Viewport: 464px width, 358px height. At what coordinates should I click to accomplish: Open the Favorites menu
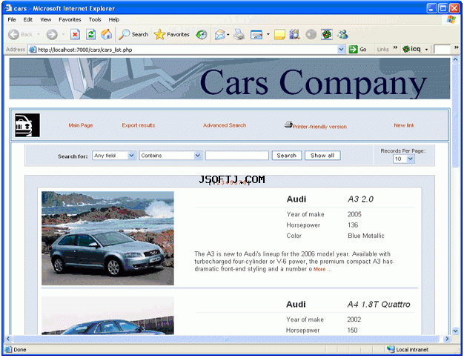(70, 19)
